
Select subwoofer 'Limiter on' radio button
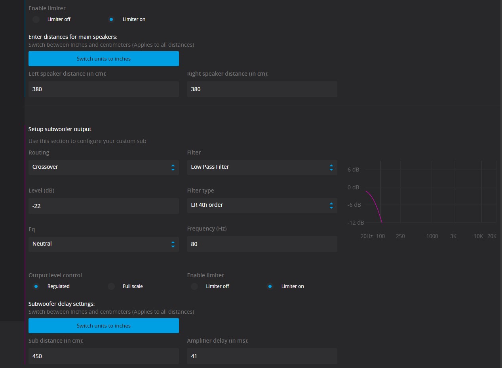[x=270, y=286]
